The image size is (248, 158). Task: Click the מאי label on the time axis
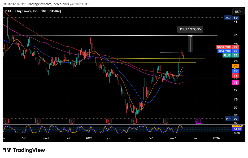coord(130,138)
